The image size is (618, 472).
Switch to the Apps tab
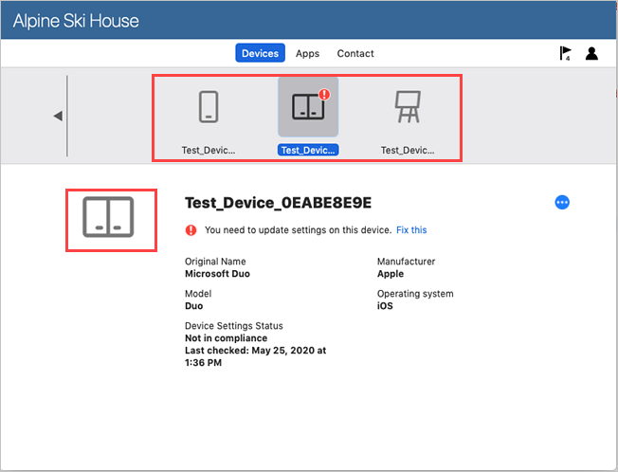(307, 54)
